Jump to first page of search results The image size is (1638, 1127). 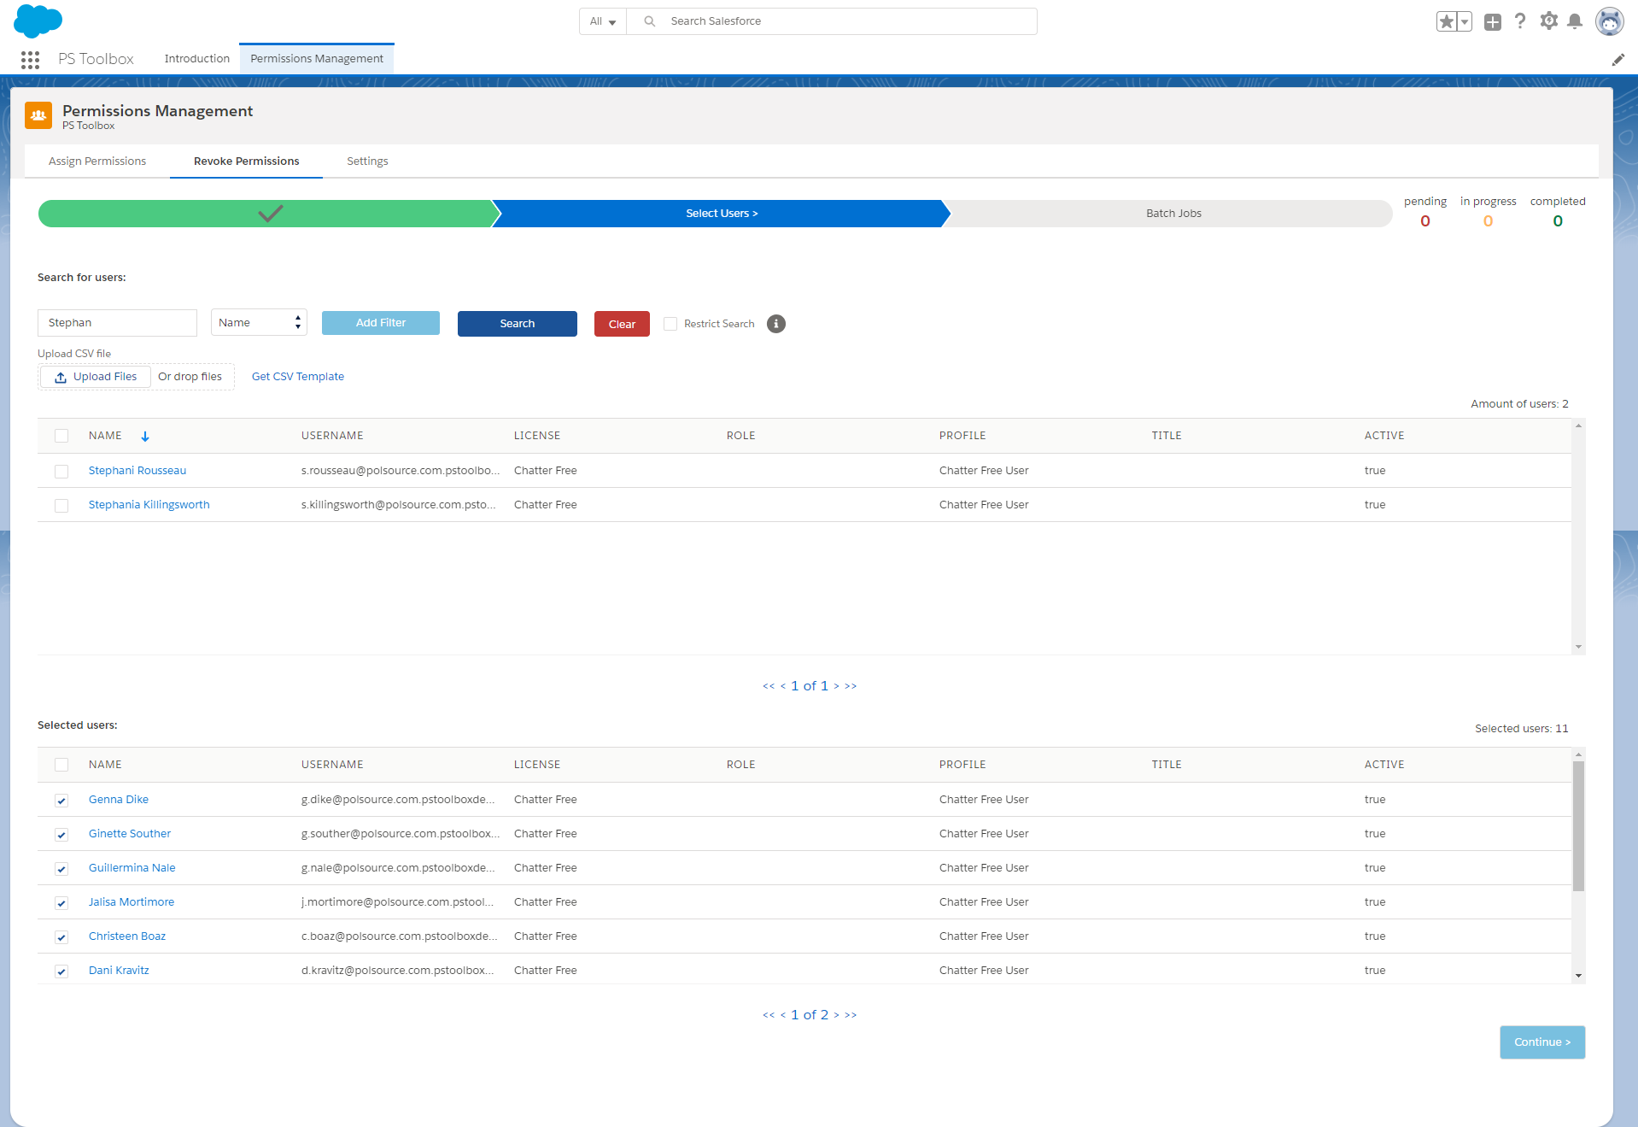pos(769,686)
